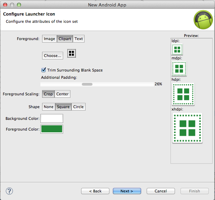Select the xhdpi preview icon
Image resolution: width=215 pixels, height=200 pixels.
click(x=187, y=128)
